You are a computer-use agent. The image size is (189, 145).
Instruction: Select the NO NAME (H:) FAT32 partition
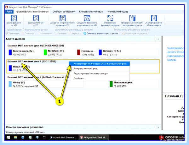point(59,53)
